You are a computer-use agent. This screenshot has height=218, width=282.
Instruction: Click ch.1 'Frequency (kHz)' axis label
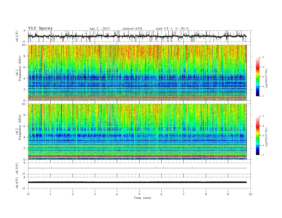click(20, 68)
